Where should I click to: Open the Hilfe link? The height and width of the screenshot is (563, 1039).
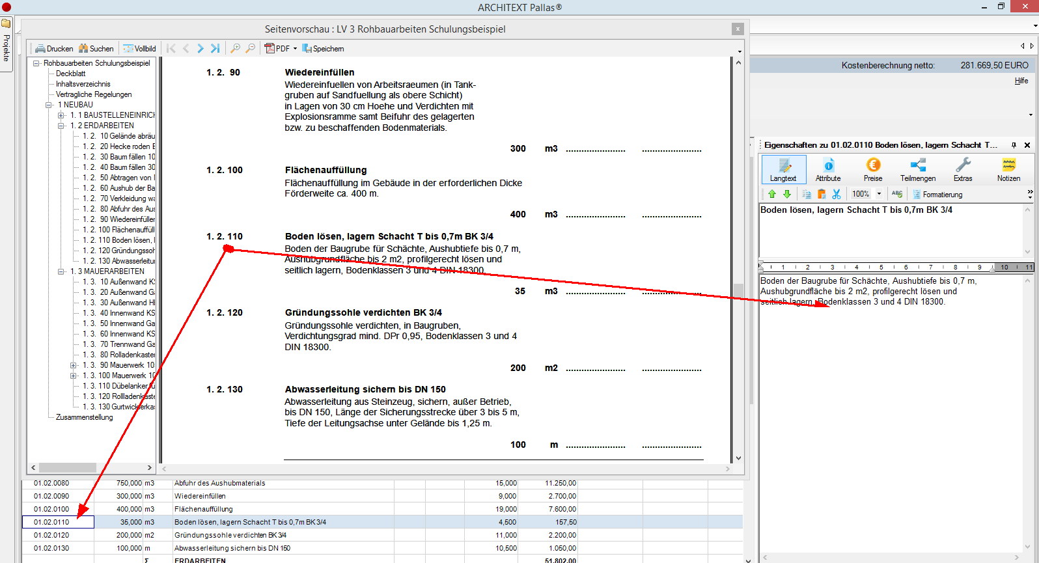1021,81
